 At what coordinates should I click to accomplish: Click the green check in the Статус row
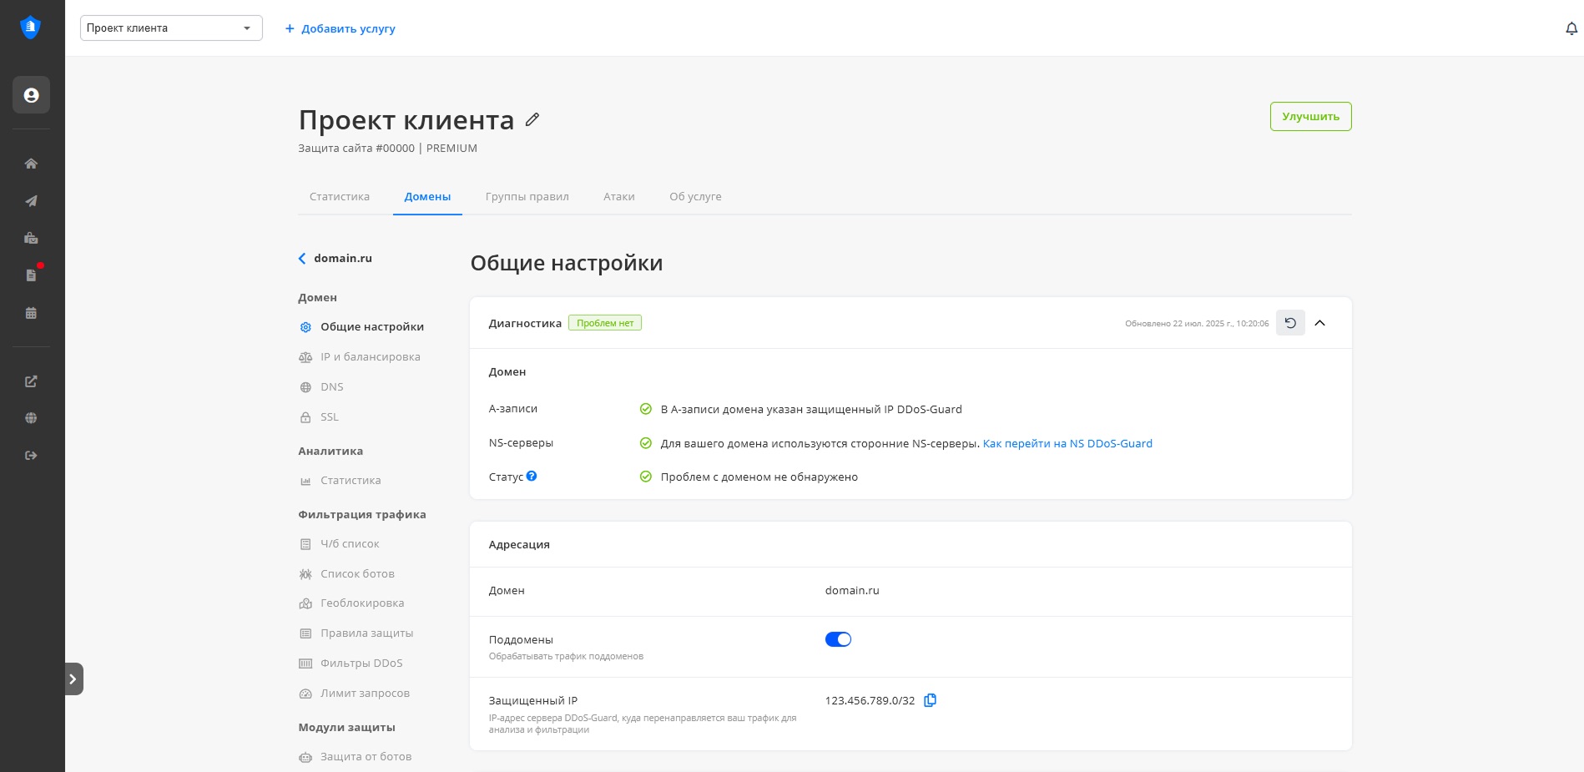[645, 477]
